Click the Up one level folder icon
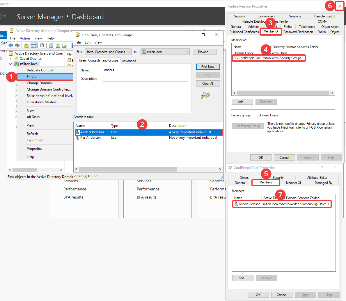Viewport: 346px width, 301px height. click(26, 45)
